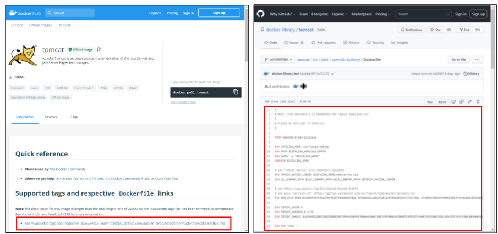Viewport: 498px width, 234px height.
Task: Open Docker Hub Explore nav link
Action: coord(155,13)
